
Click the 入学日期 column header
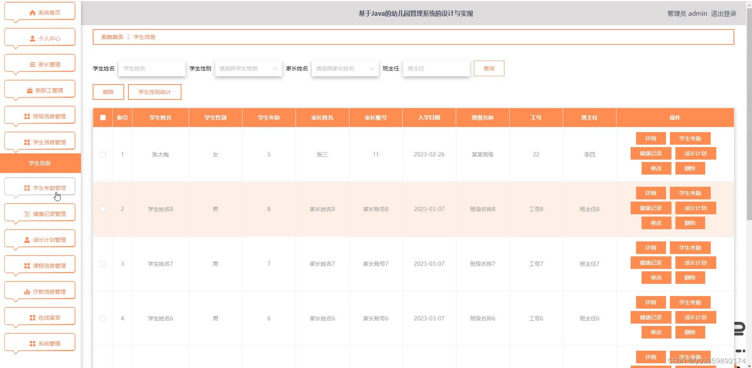pyautogui.click(x=429, y=118)
